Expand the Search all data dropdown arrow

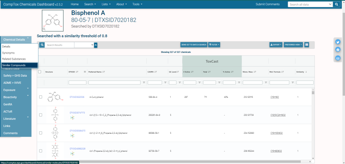pyautogui.click(x=330, y=4)
